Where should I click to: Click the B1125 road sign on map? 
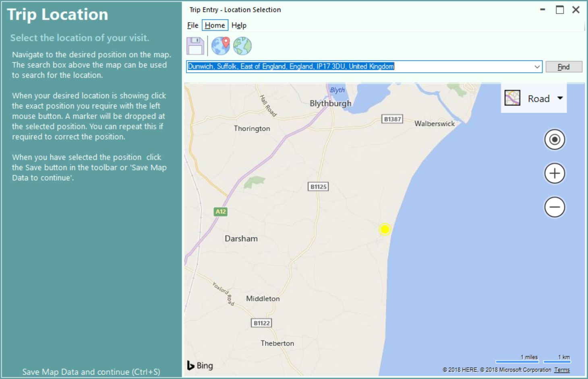[318, 187]
